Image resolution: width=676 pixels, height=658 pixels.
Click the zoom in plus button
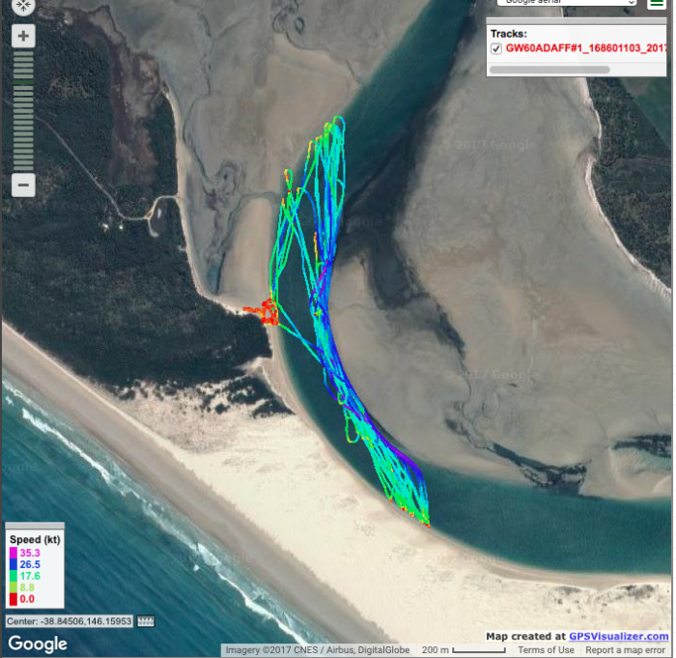click(x=23, y=36)
